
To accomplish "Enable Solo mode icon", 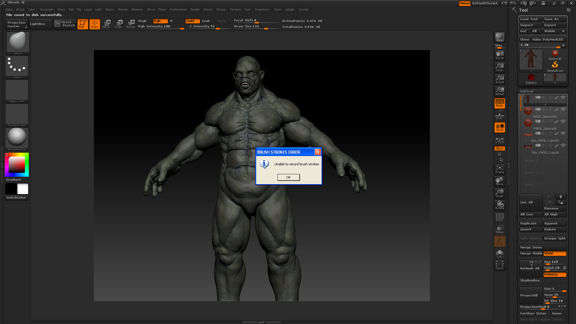I will click(x=499, y=253).
